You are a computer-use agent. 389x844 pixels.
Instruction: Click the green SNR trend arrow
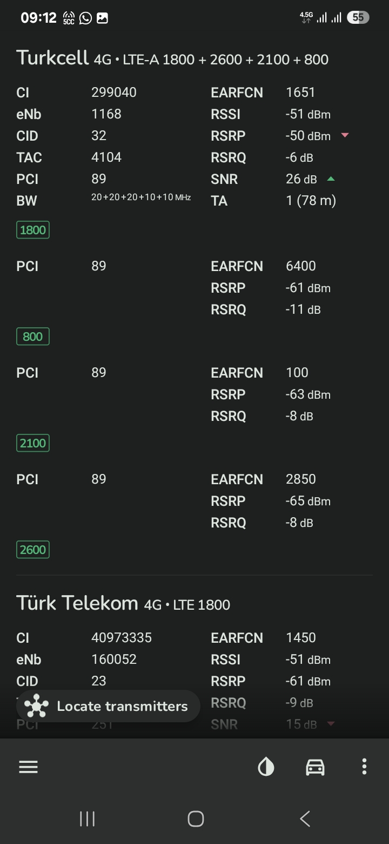pos(331,179)
